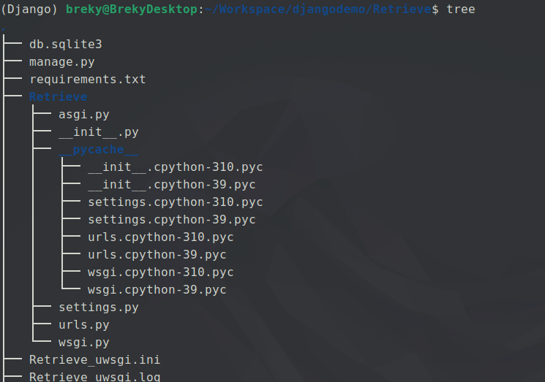Click settings.py below the pycache folder

click(98, 307)
